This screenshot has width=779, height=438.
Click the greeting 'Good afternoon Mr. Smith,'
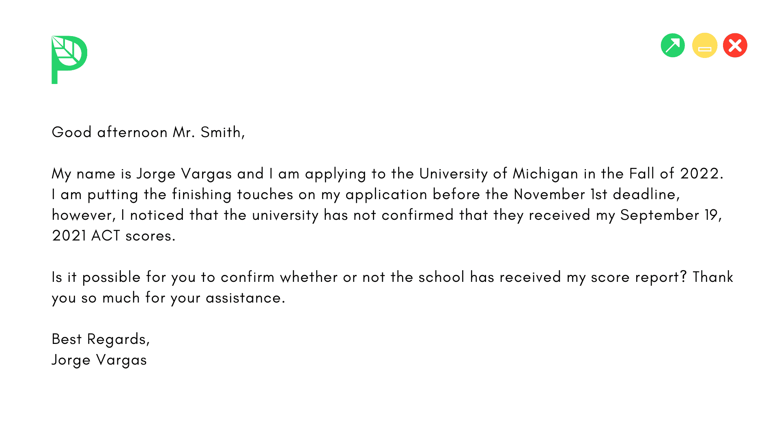click(148, 132)
